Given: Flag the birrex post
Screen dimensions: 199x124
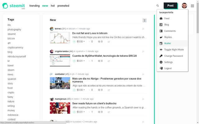Looking at the screenshot, I should tap(143, 29).
